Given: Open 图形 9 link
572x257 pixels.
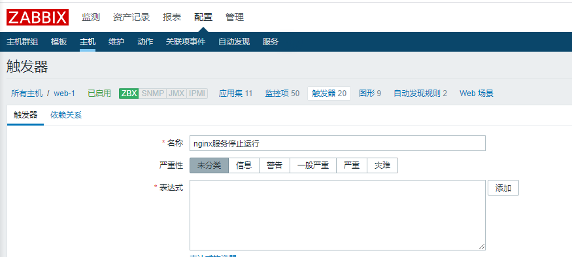Looking at the screenshot, I should pyautogui.click(x=370, y=94).
